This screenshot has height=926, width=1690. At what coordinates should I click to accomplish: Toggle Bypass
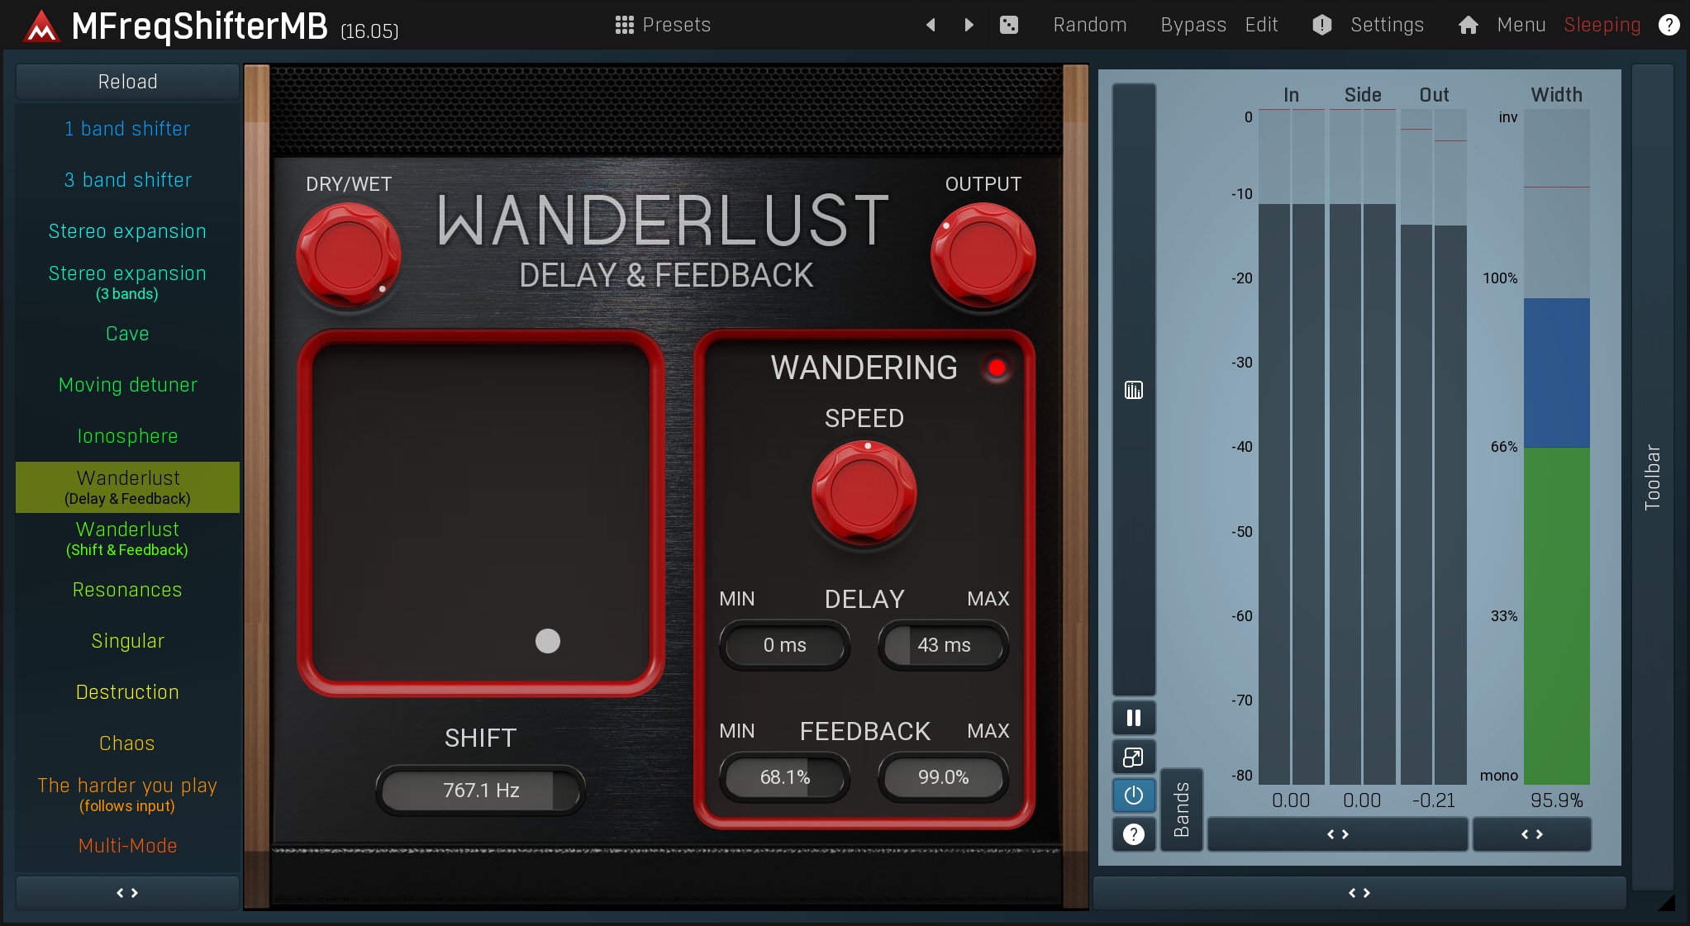pos(1193,25)
